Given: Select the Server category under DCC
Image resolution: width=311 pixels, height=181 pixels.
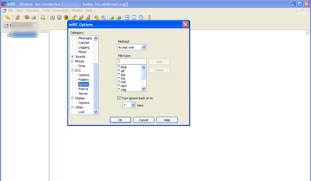Looking at the screenshot, I should pyautogui.click(x=83, y=94).
